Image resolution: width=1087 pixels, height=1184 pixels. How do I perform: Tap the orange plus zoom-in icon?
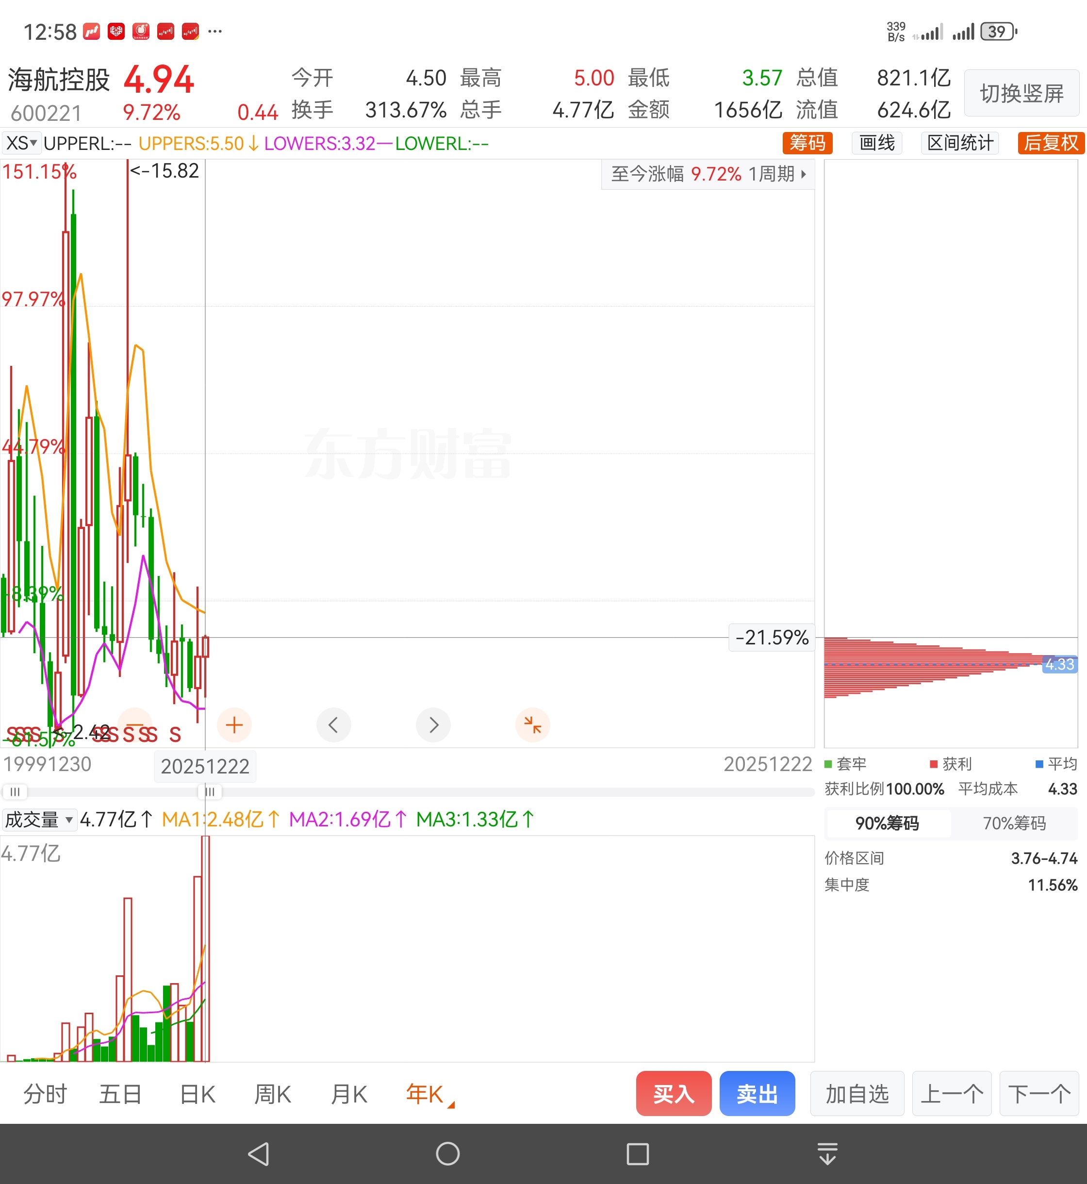click(x=234, y=724)
